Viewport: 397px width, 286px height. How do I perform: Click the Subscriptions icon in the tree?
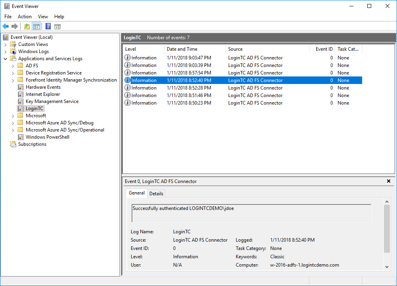(13, 144)
